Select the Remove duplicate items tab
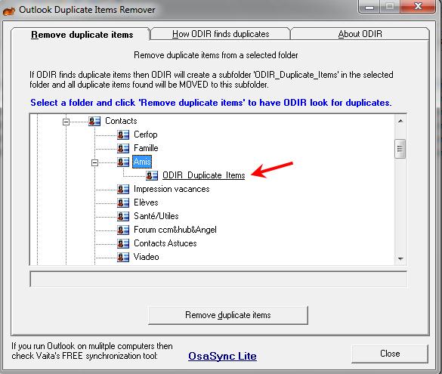The height and width of the screenshot is (374, 442). click(x=82, y=35)
